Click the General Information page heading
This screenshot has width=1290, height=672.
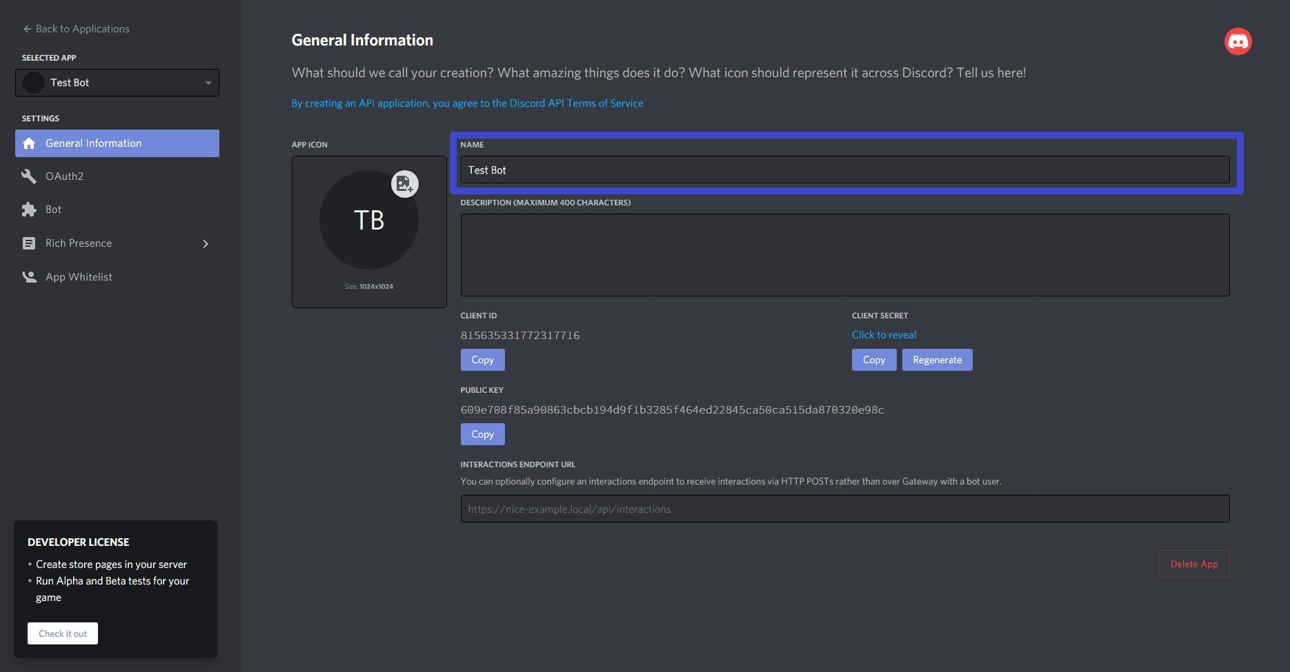point(362,40)
